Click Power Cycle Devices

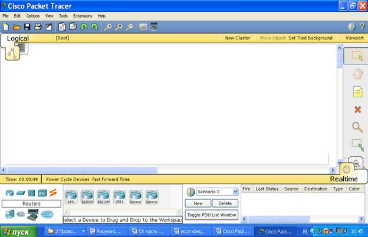tap(68, 179)
